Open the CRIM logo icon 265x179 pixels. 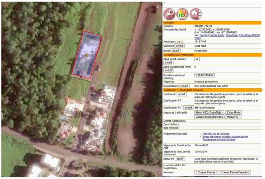182,14
